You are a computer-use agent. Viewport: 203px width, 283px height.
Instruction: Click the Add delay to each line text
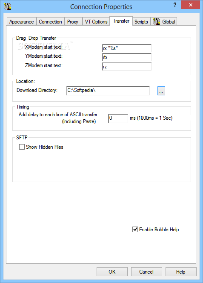coord(59,115)
